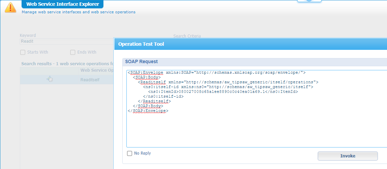Click the Web Service Operation column header
The width and height of the screenshot is (387, 169).
click(97, 70)
